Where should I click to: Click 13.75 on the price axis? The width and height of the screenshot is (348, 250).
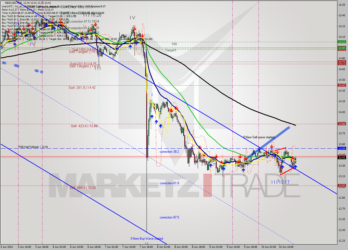click(342, 133)
